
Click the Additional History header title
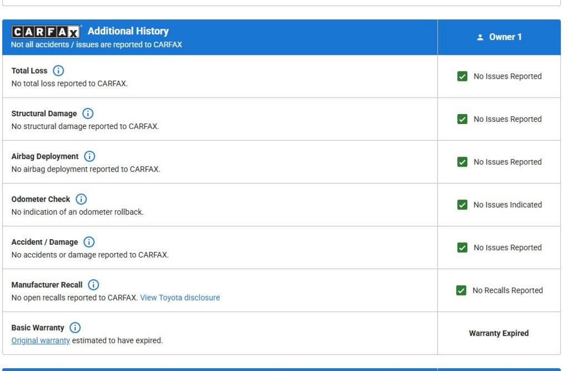pos(128,32)
